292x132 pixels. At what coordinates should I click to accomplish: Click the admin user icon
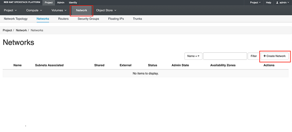pyautogui.click(x=277, y=3)
